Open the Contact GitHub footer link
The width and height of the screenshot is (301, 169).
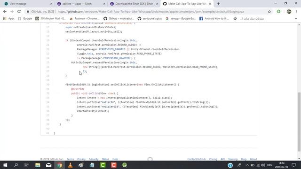pos(197,159)
